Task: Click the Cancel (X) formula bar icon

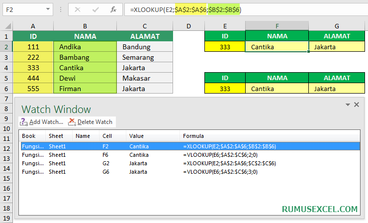Action: click(x=78, y=9)
